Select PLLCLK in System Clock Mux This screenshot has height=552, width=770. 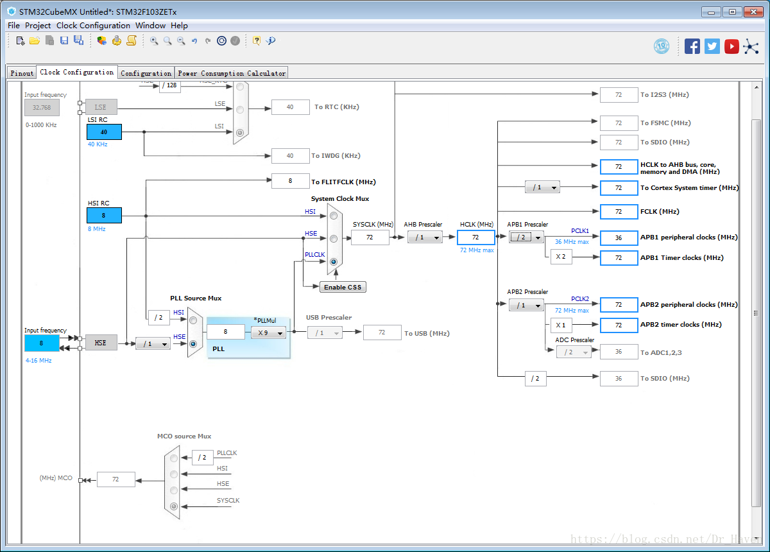[x=334, y=261]
